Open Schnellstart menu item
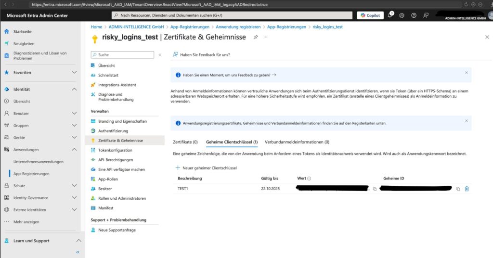 coord(108,76)
